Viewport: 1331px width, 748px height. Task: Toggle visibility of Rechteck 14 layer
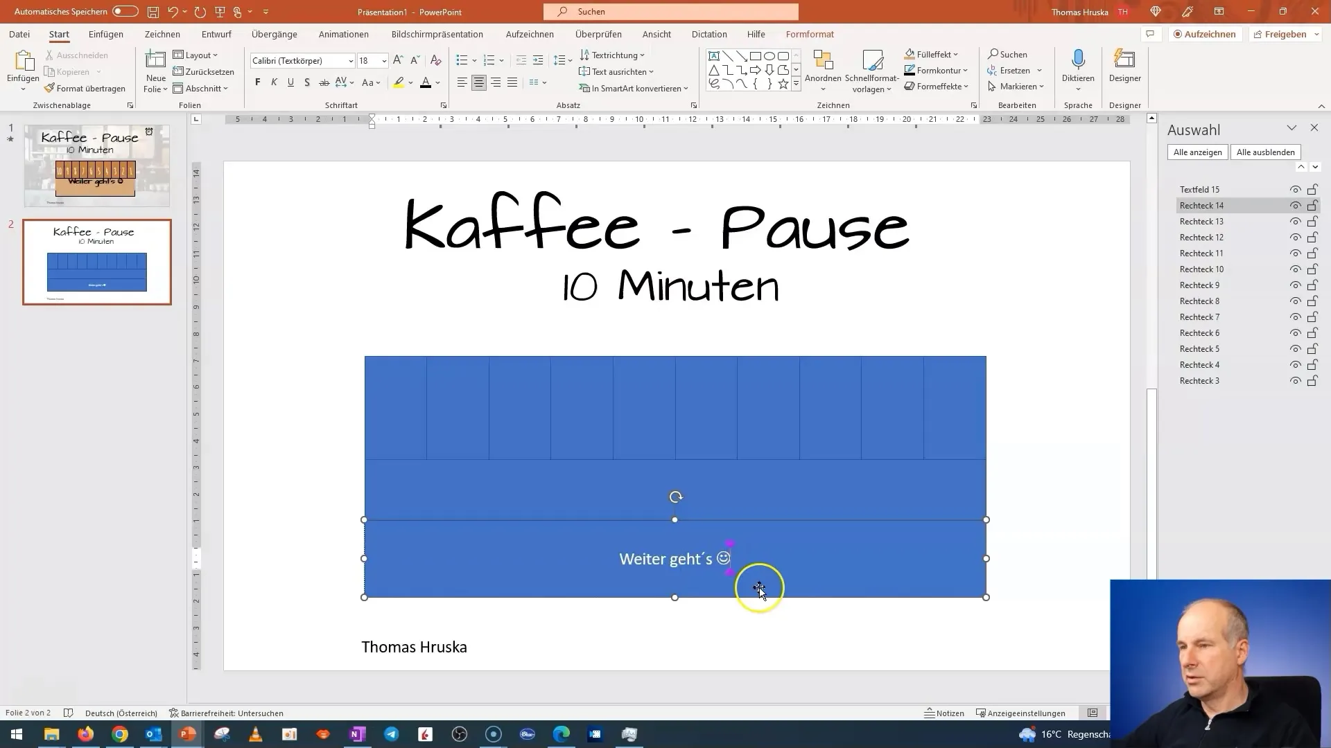point(1297,206)
